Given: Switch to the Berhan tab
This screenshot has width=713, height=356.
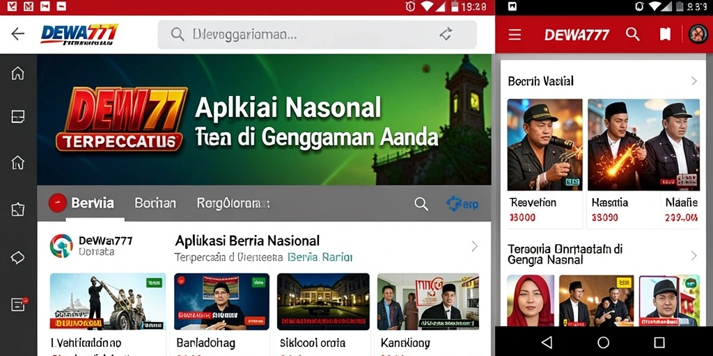Looking at the screenshot, I should [155, 203].
